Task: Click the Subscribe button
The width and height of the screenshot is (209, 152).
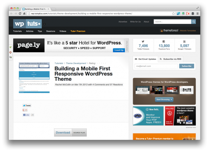Action: point(186,66)
